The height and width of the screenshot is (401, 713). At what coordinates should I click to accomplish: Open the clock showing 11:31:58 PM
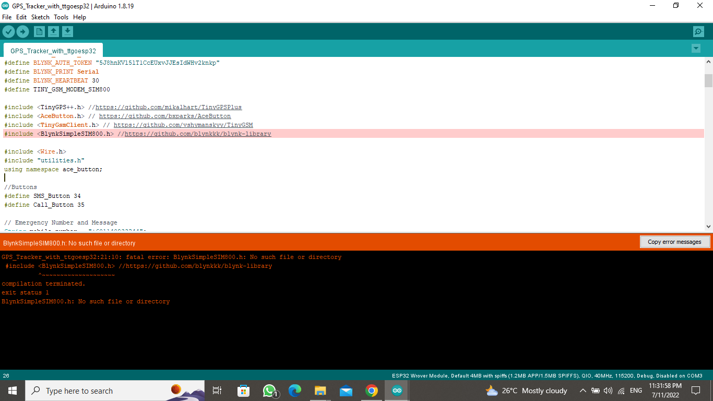tap(665, 391)
